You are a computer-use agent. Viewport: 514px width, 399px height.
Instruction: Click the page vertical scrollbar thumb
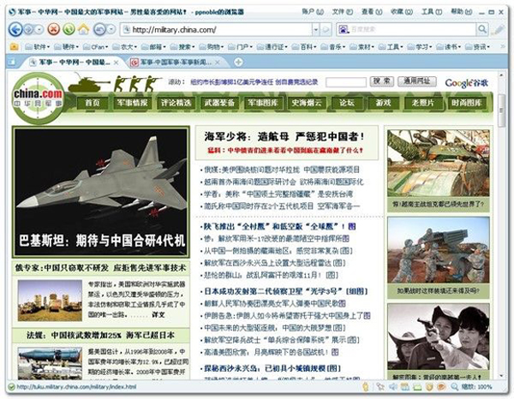501,110
